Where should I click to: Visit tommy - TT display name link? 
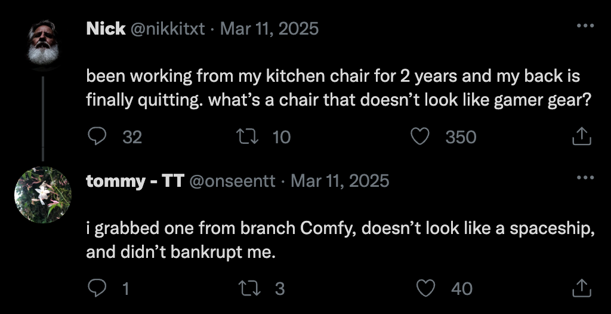pos(135,180)
